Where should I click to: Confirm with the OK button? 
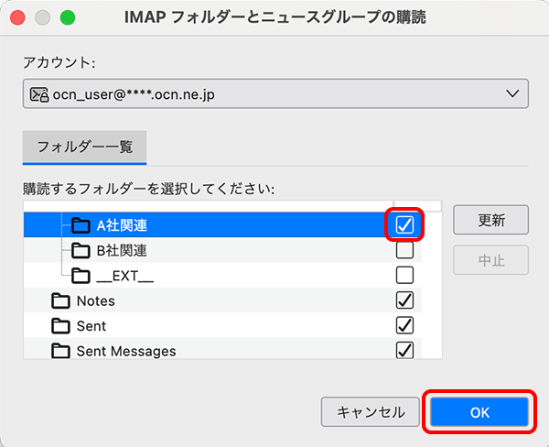coord(479,413)
